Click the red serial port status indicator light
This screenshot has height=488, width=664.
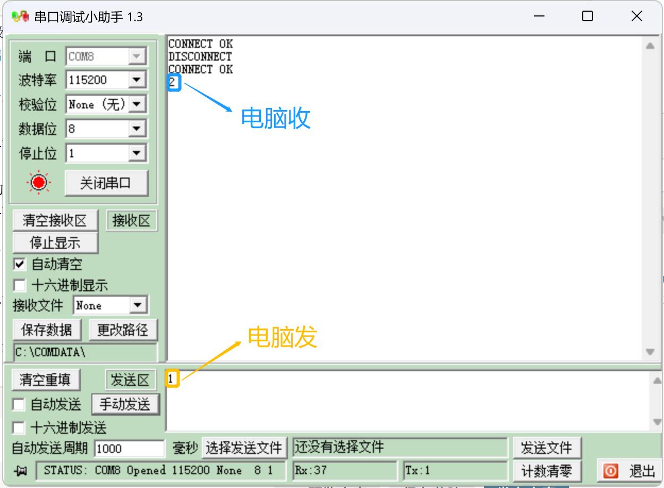(x=39, y=183)
